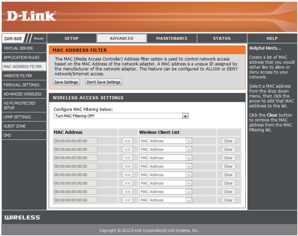Select MAC Address Filter sidebar item
Viewport: 298px width, 236px height.
tap(24, 66)
